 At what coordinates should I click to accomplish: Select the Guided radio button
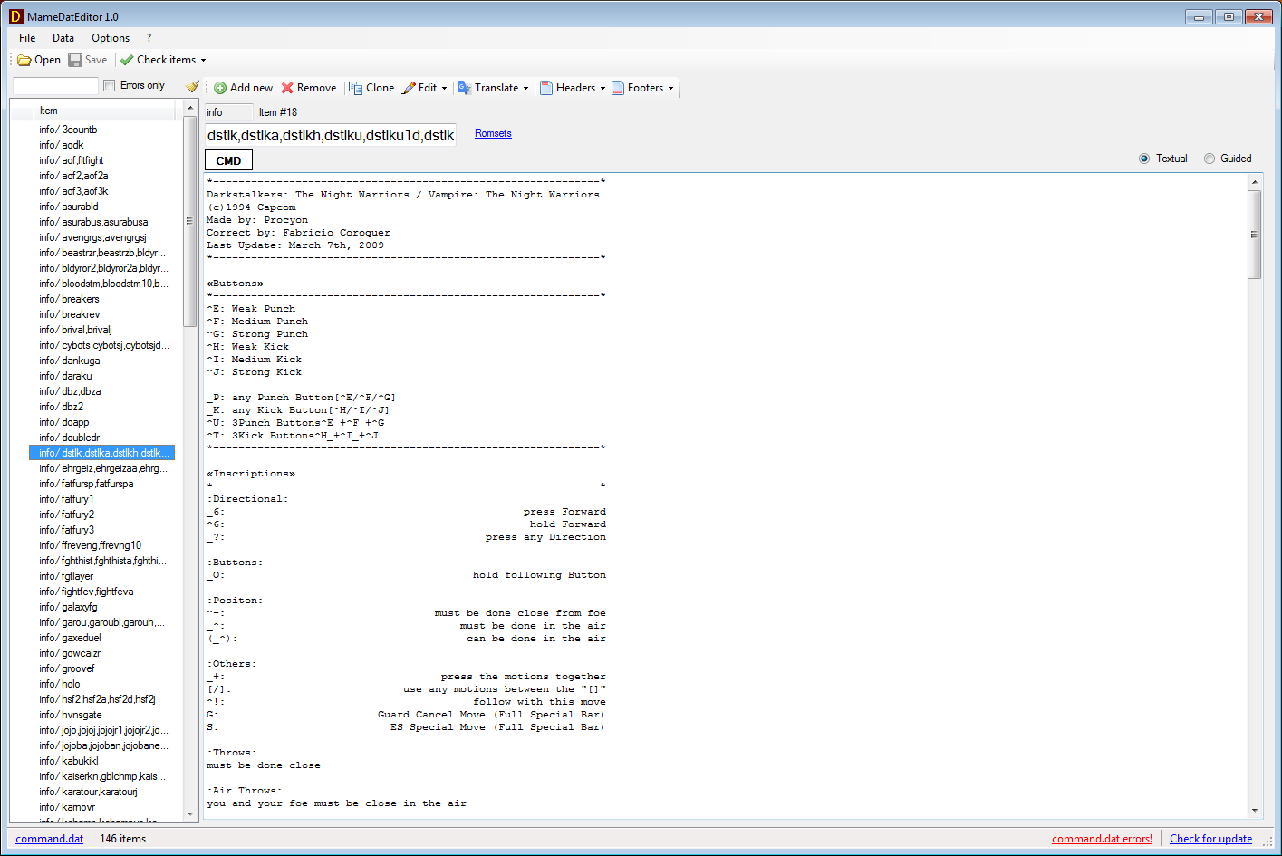tap(1210, 159)
